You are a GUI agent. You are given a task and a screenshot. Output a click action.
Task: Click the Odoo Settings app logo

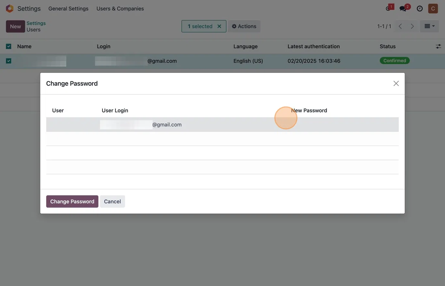(10, 9)
